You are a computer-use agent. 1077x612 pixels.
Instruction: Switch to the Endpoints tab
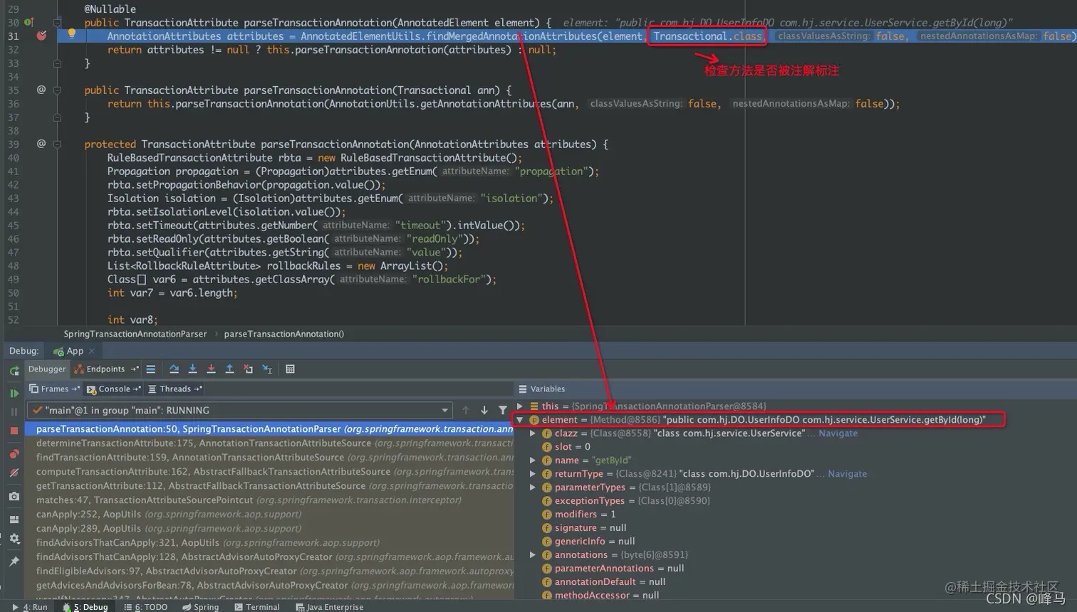[x=105, y=369]
